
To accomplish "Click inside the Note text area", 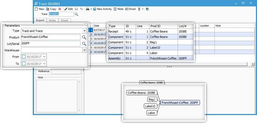I will 57,96.
